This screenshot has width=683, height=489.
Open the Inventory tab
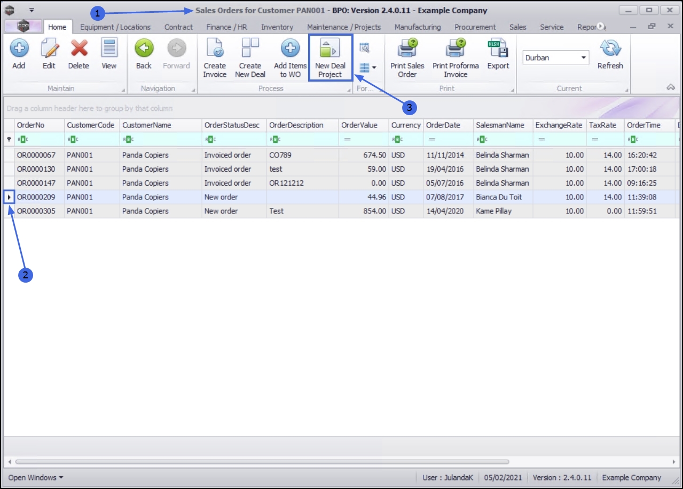point(277,27)
